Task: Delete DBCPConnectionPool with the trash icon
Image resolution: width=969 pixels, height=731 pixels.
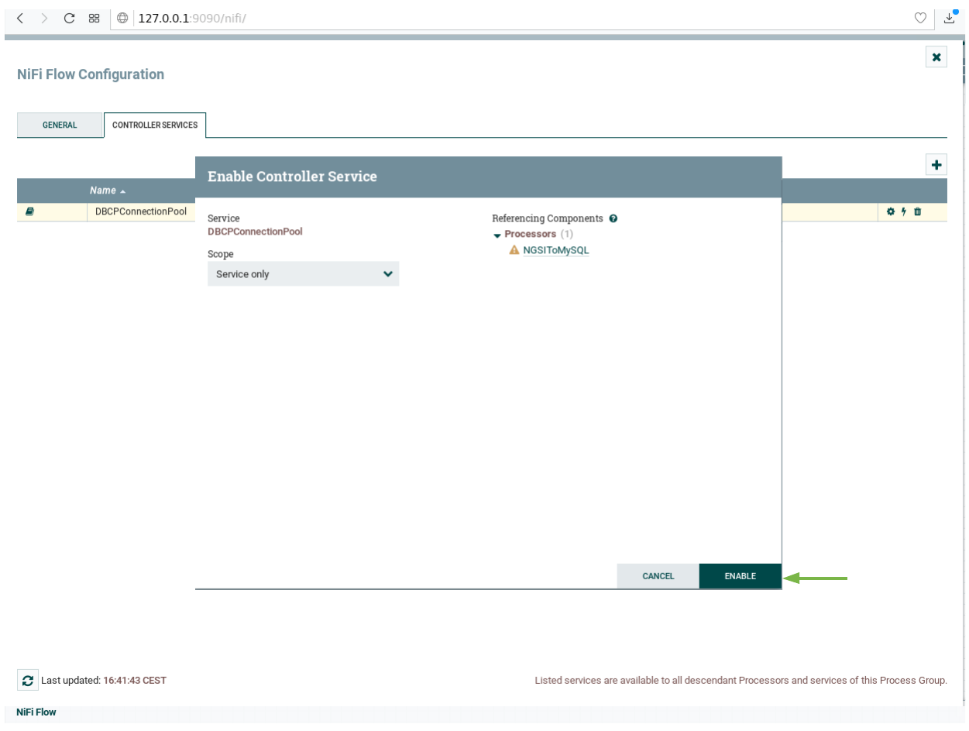Action: coord(918,211)
